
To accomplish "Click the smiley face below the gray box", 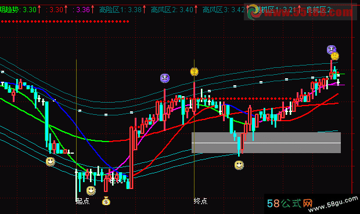I will click(x=239, y=165).
